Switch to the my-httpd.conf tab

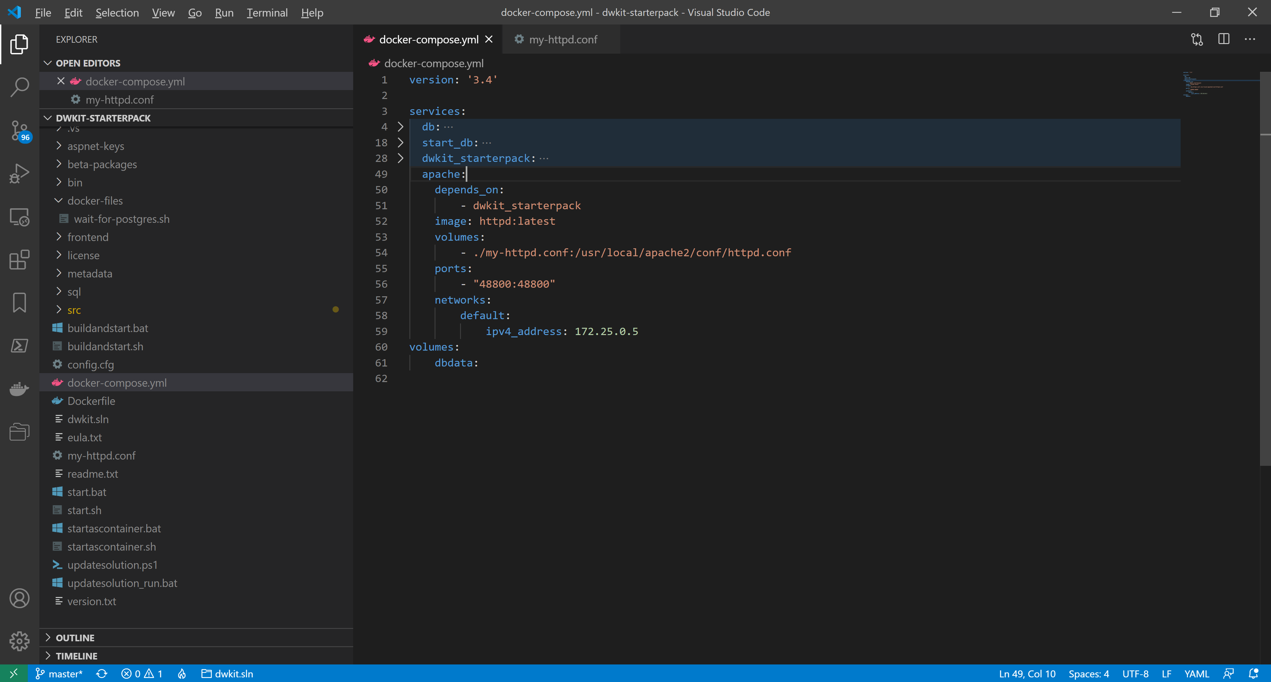tap(561, 39)
